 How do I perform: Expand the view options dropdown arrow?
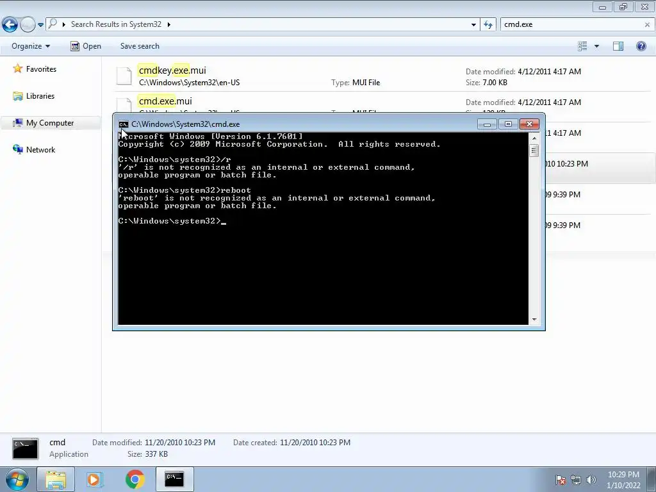click(x=596, y=46)
